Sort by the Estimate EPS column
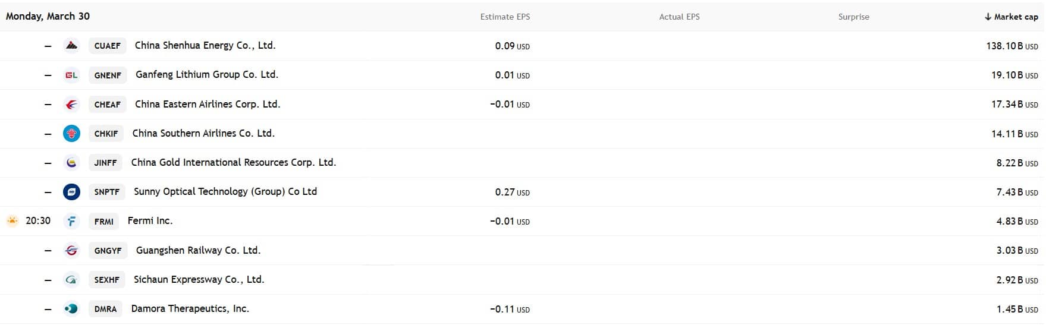1046x325 pixels. tap(505, 17)
